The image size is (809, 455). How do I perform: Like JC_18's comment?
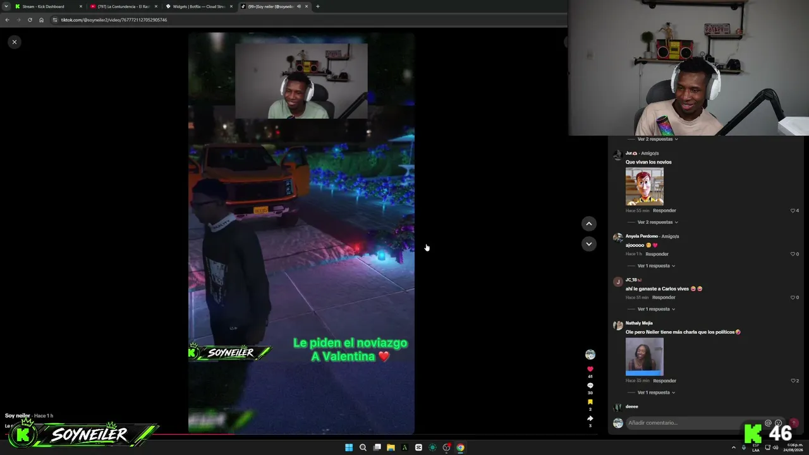point(793,298)
